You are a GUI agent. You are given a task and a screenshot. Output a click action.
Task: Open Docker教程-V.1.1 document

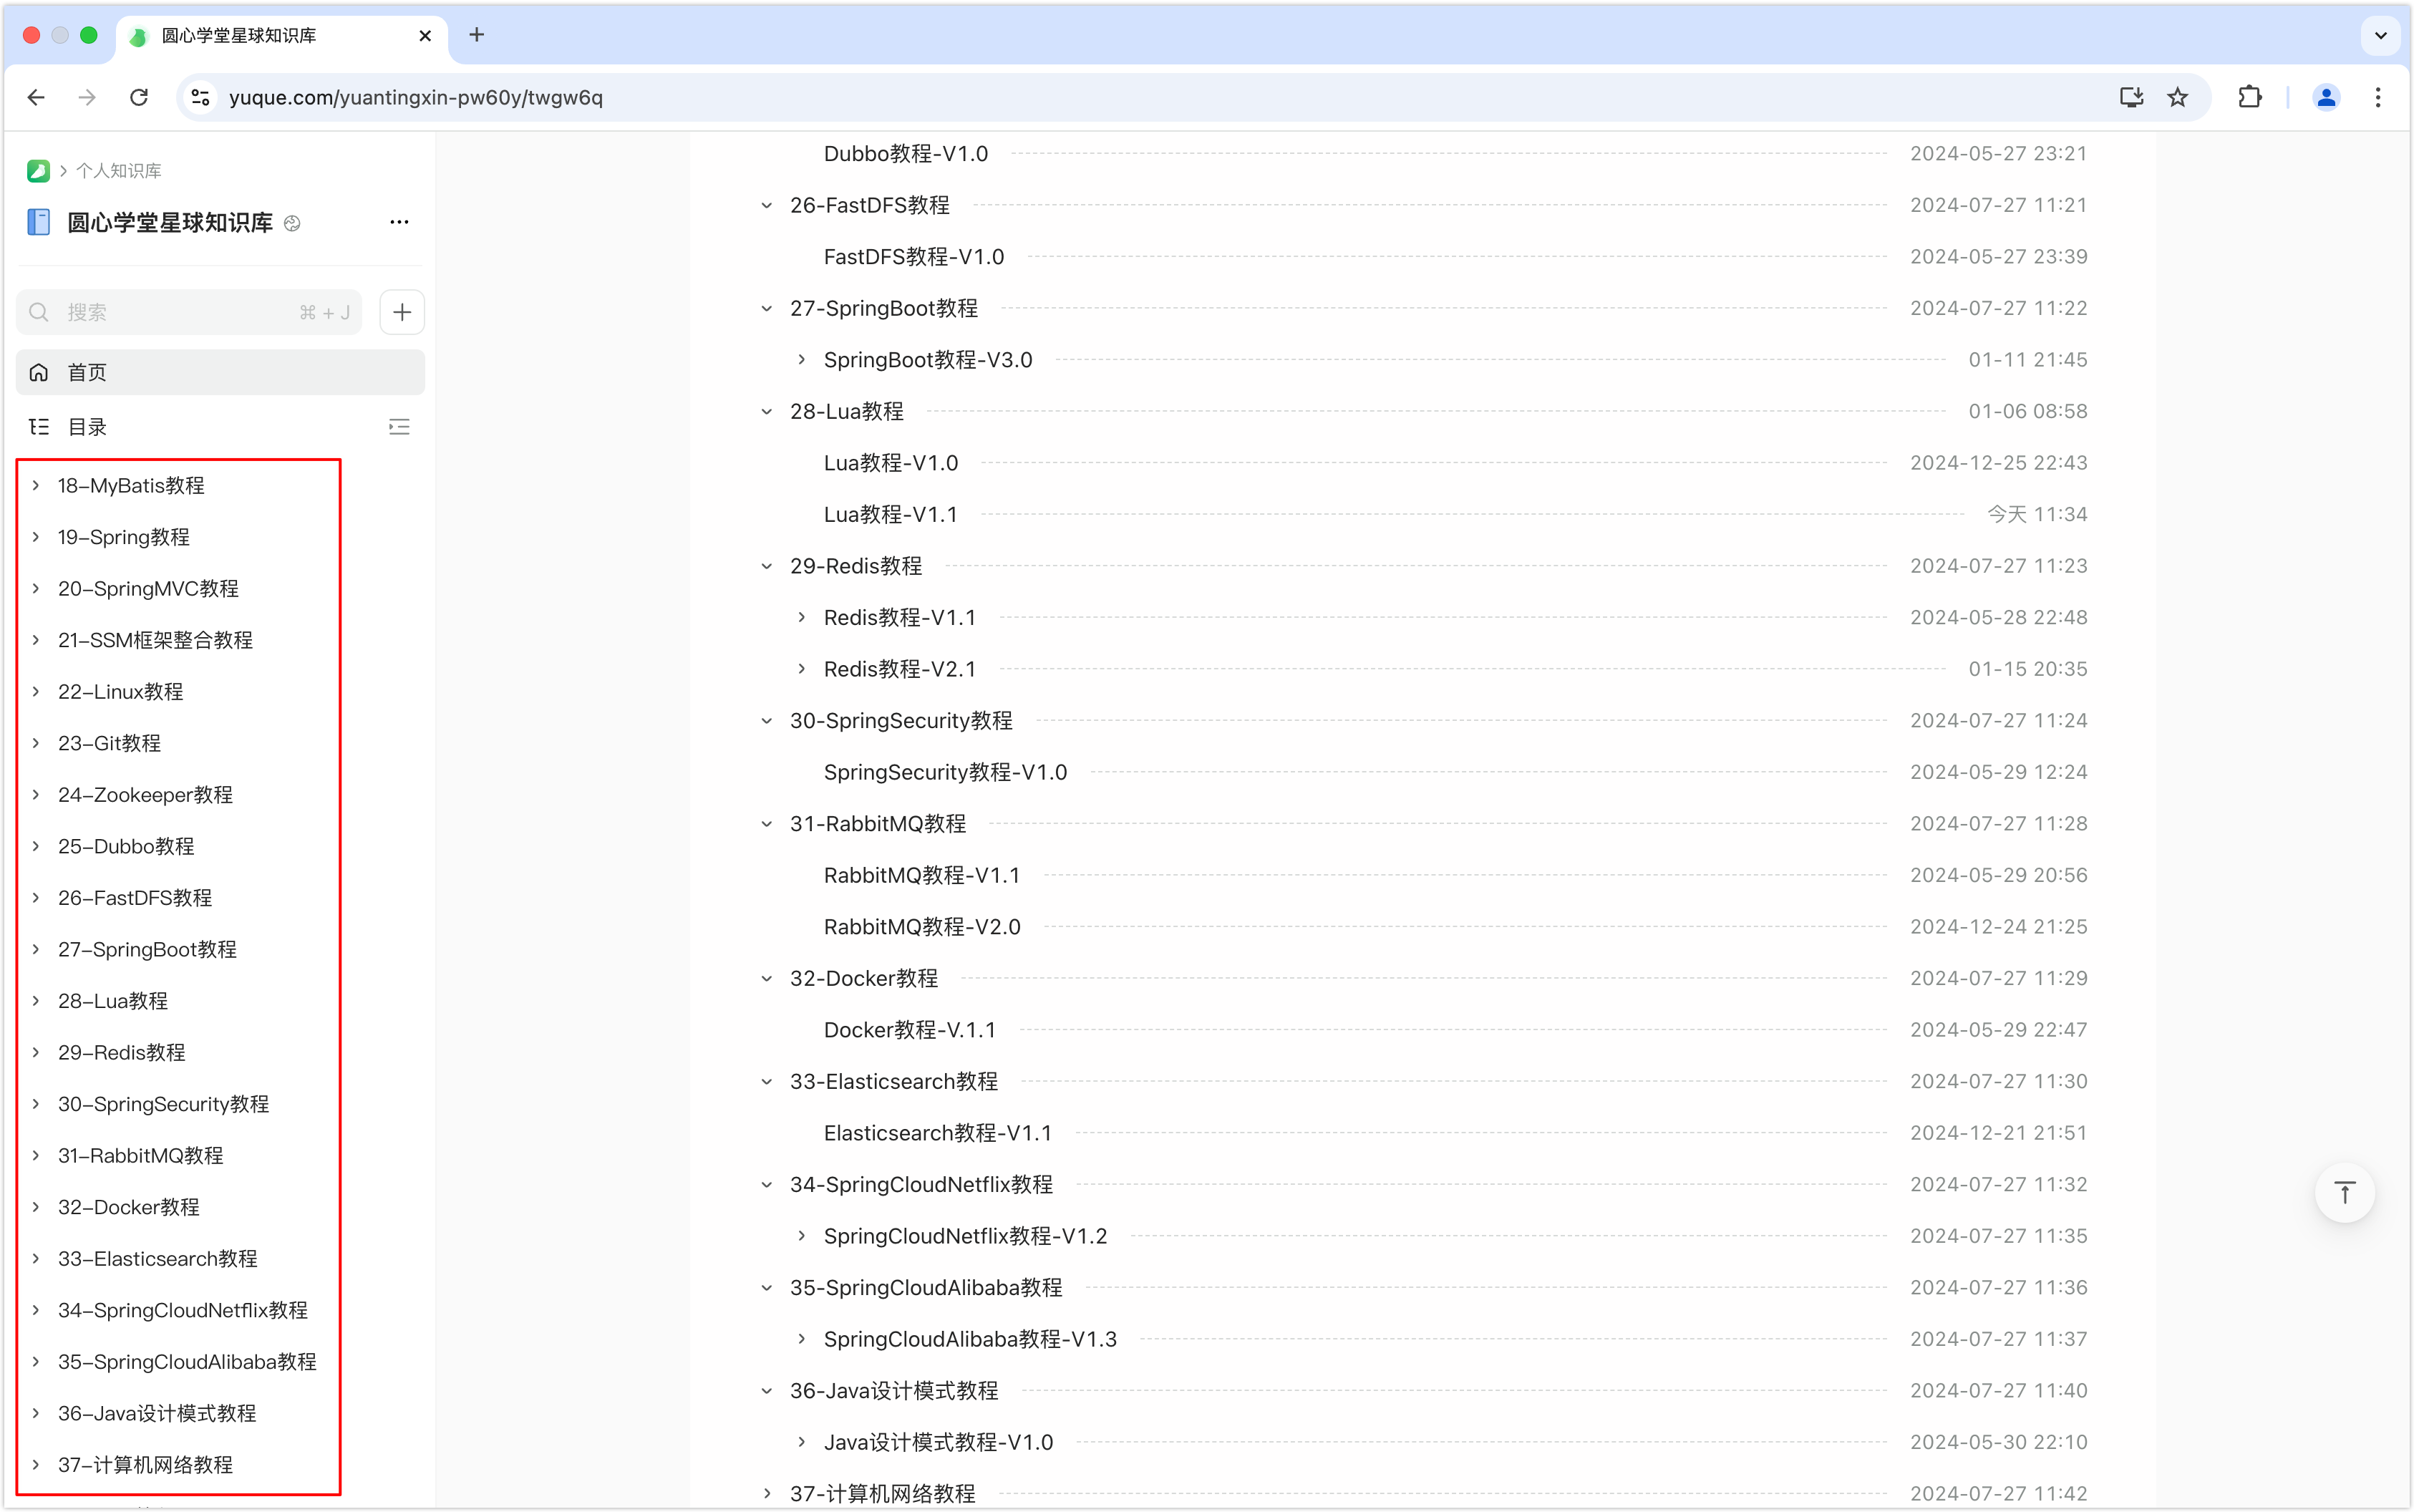click(909, 1030)
